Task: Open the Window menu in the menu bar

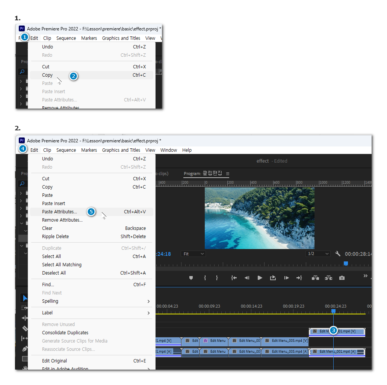Action: pos(168,150)
